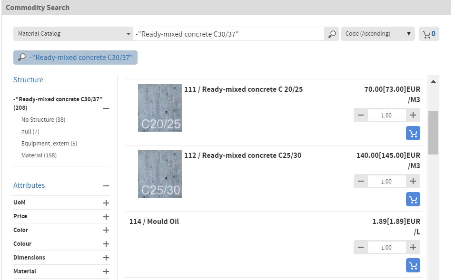
Task: Select Equipment, extern (5) filter
Action: point(49,144)
